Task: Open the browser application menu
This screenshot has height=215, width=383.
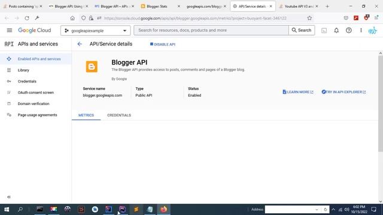Action: [x=376, y=17]
